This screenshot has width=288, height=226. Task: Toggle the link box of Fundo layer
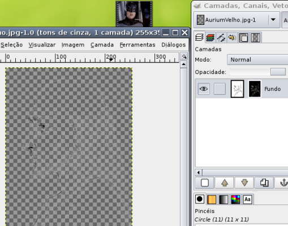coord(220,89)
